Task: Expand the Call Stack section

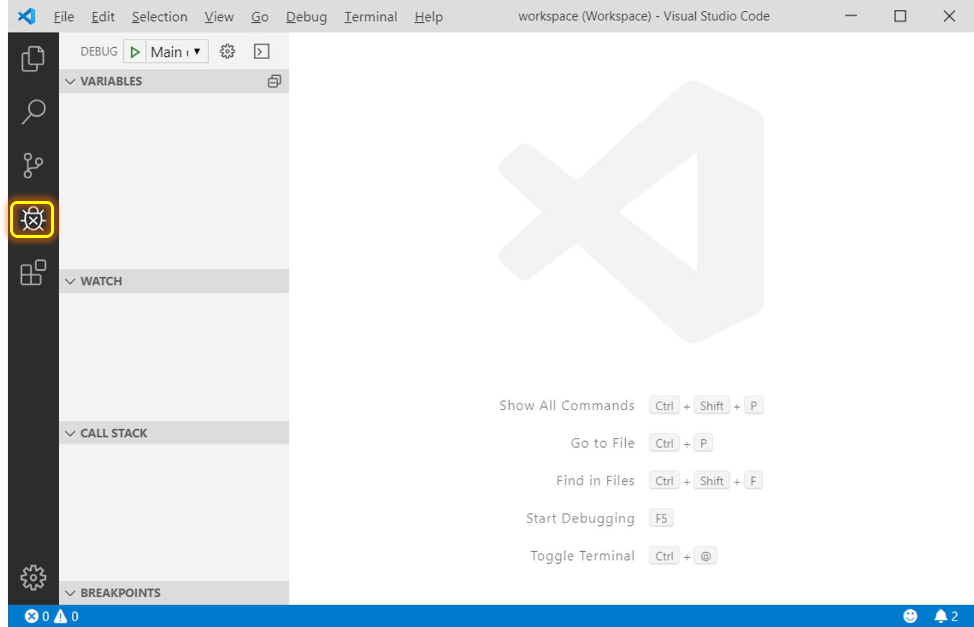Action: pyautogui.click(x=70, y=433)
